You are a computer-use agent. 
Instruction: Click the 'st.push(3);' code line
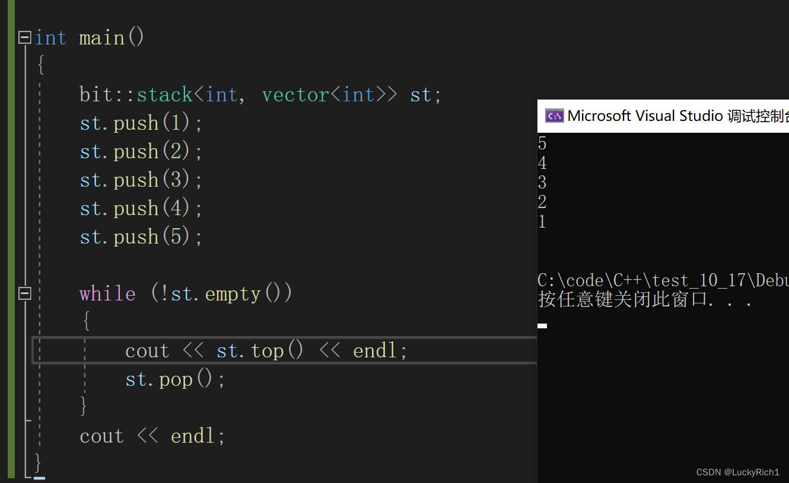coord(142,180)
